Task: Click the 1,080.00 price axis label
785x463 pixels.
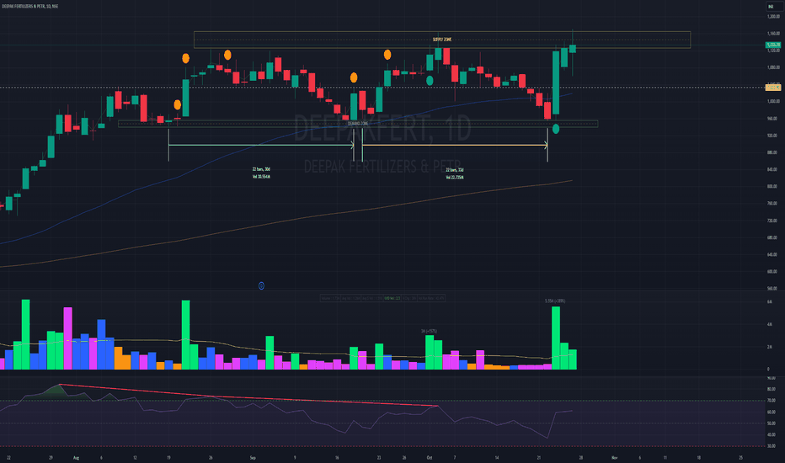Action: [x=773, y=67]
